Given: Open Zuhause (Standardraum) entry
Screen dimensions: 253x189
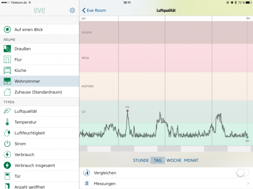Looking at the screenshot, I should point(40,92).
